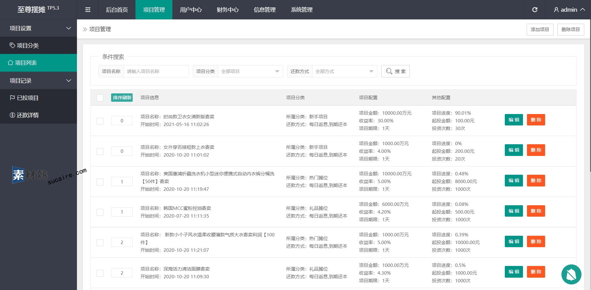Check the row for 韩国MCC蜜粉控油寄卖
591x290 pixels.
[100, 212]
